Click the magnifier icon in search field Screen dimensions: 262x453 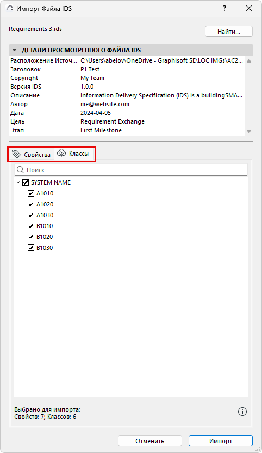20,169
